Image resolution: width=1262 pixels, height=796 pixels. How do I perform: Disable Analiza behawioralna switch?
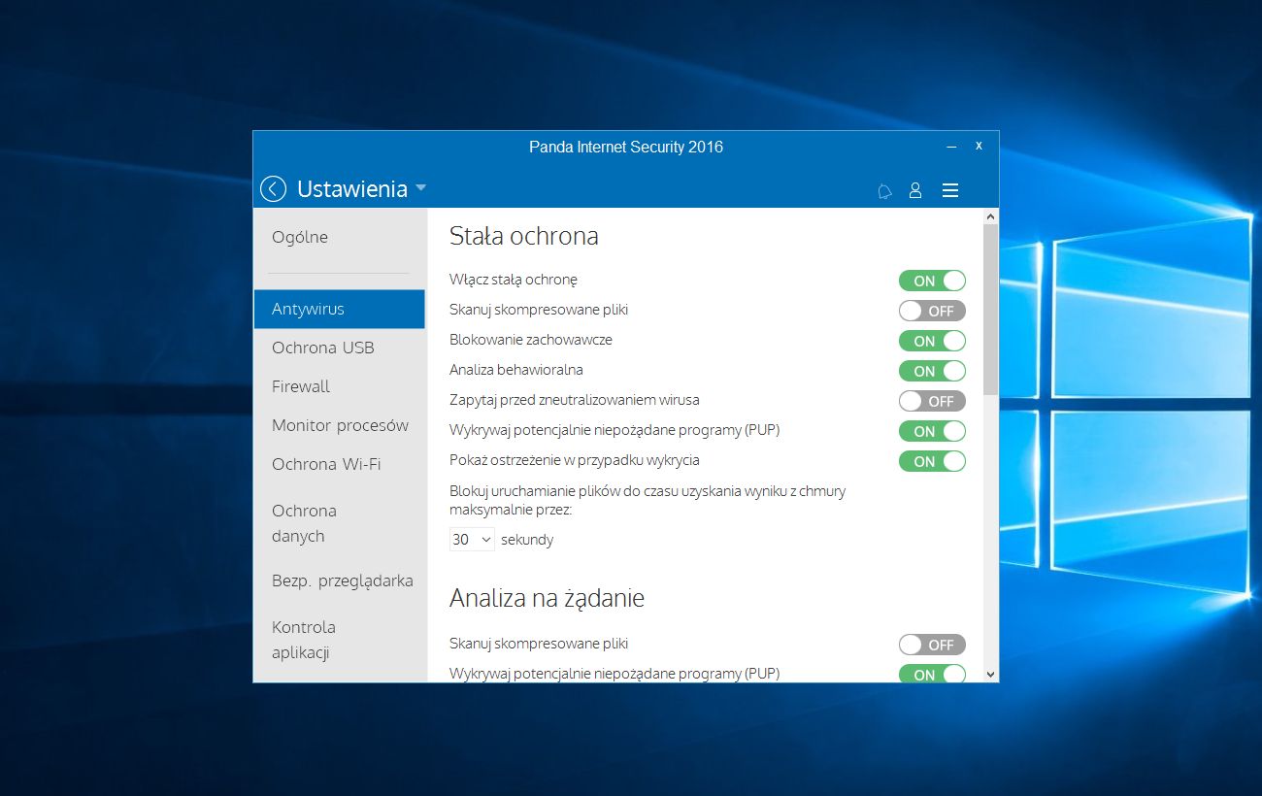point(932,371)
